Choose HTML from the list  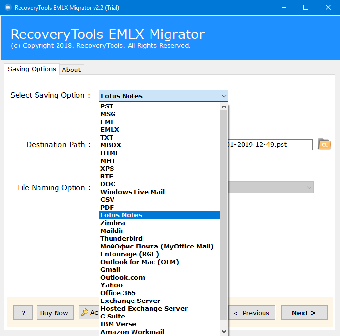(159, 153)
